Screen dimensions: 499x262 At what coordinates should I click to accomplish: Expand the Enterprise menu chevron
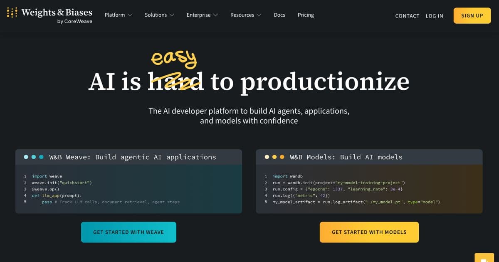[215, 15]
